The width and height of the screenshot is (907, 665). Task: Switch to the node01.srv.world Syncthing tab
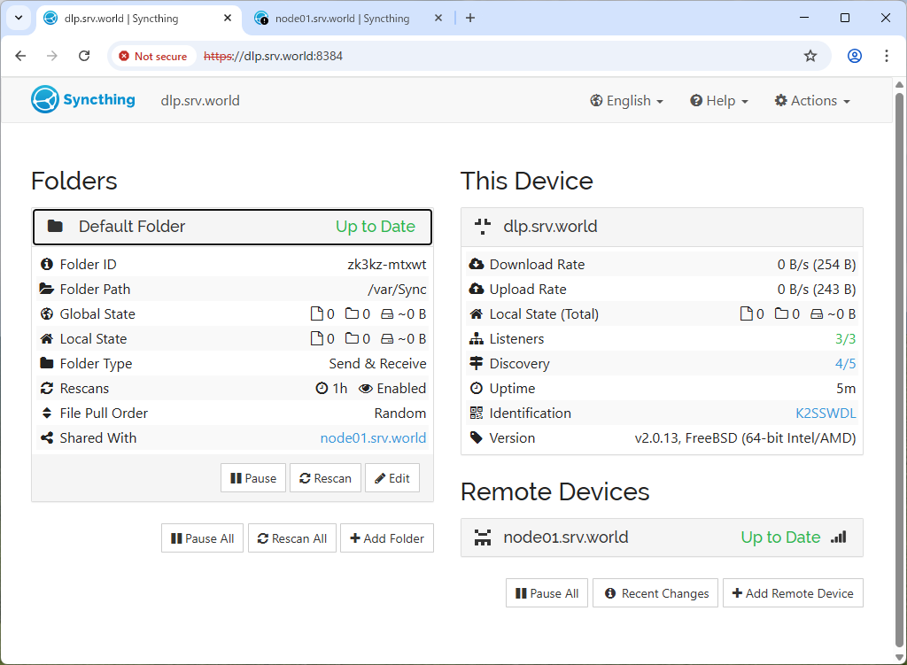coord(342,19)
